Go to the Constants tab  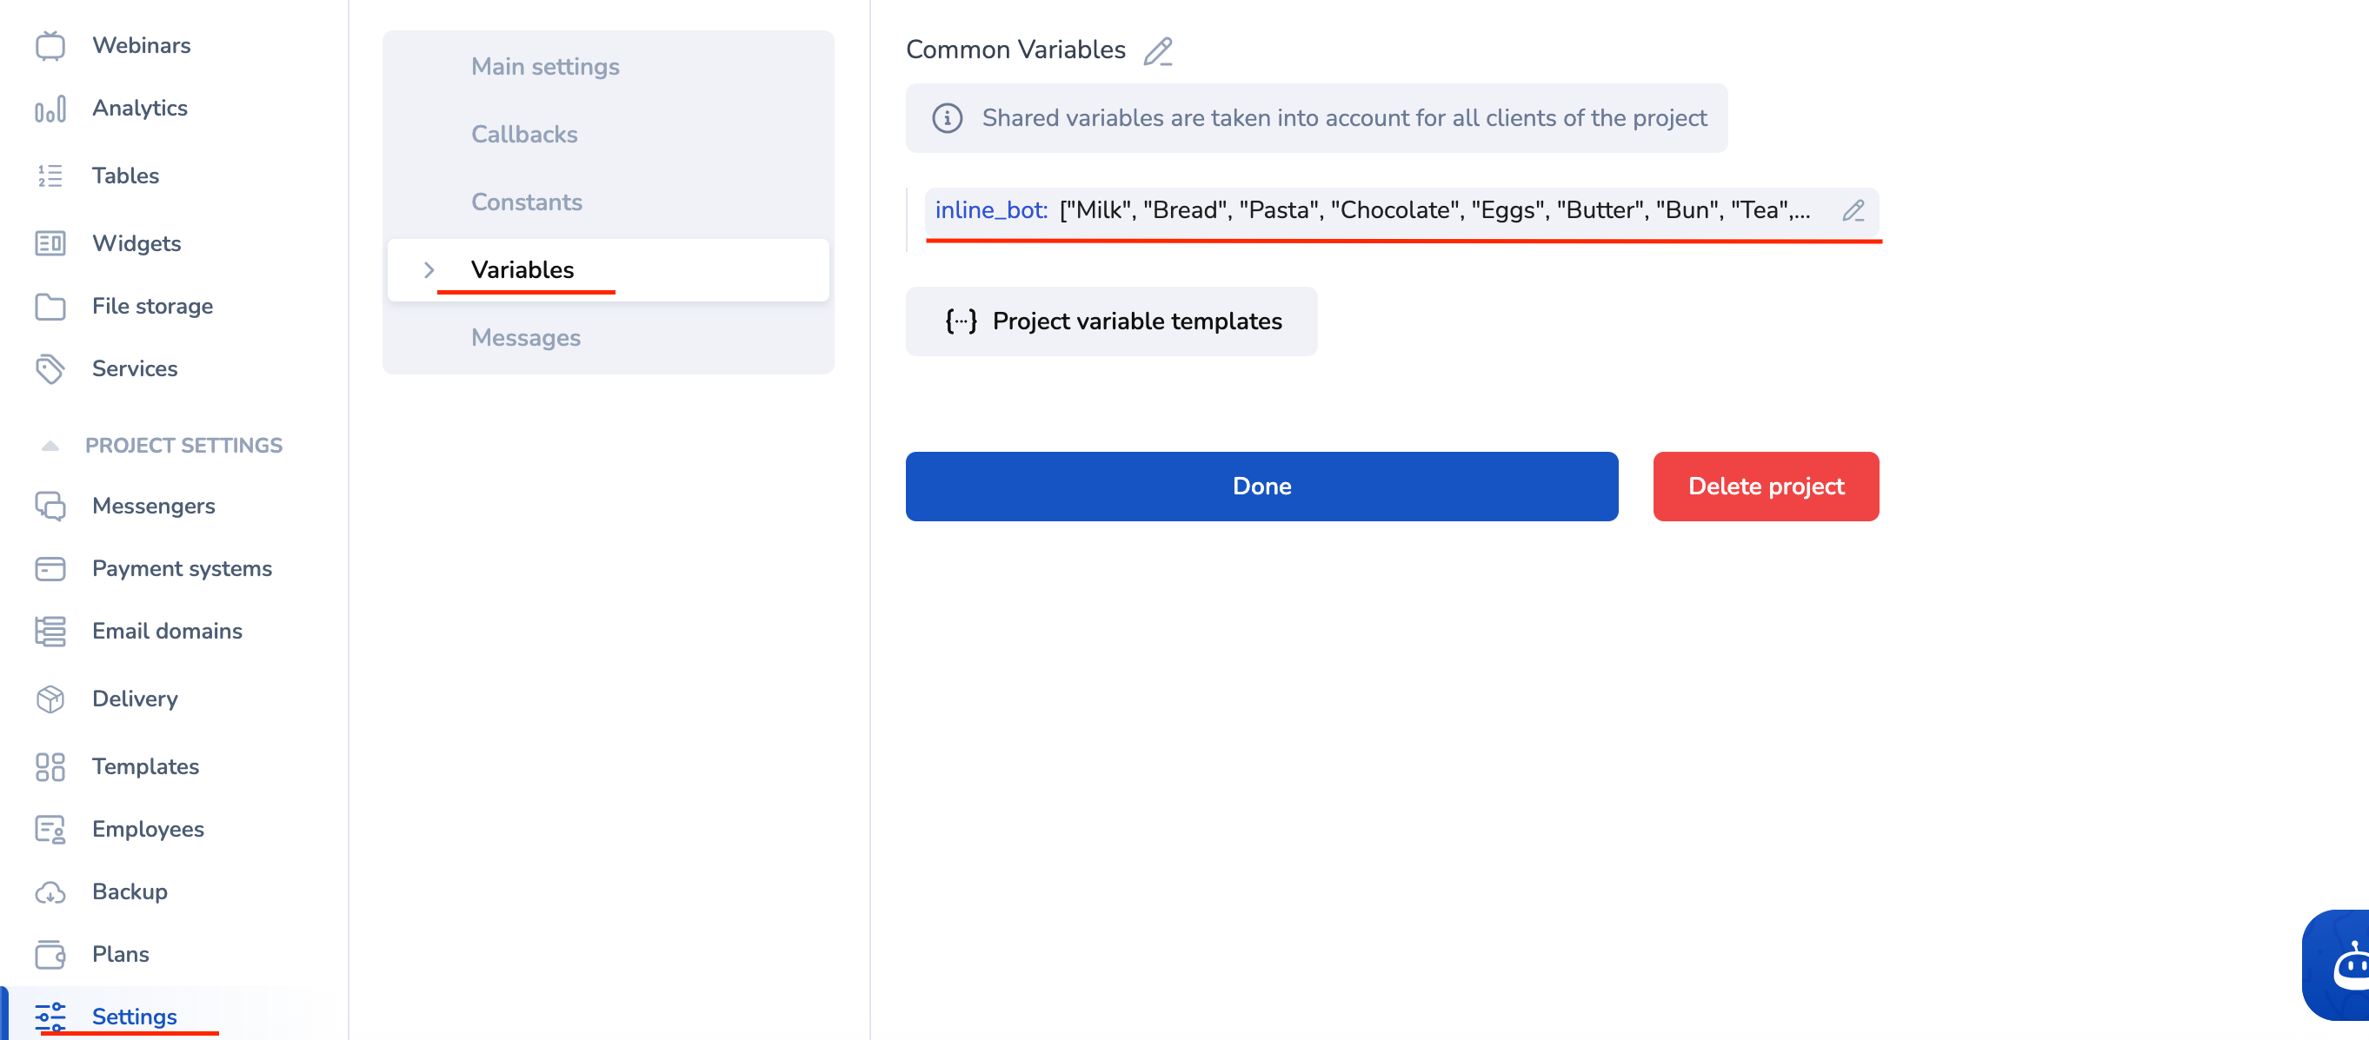coord(526,202)
